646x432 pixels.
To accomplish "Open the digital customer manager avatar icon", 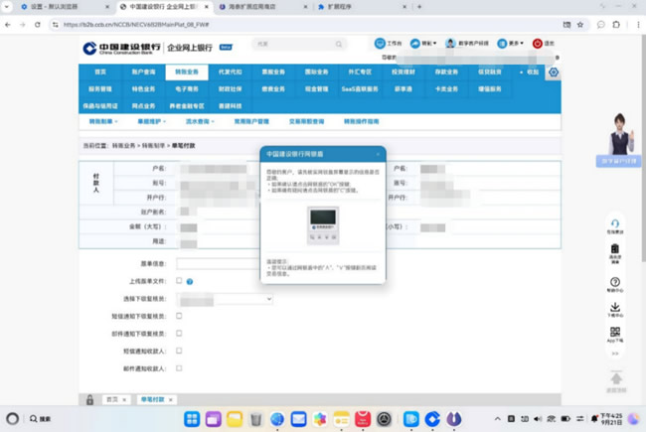I will [x=450, y=44].
